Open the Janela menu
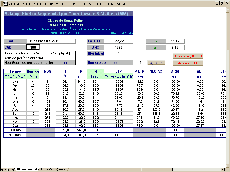This screenshot has width=230, height=172. [x=110, y=4]
